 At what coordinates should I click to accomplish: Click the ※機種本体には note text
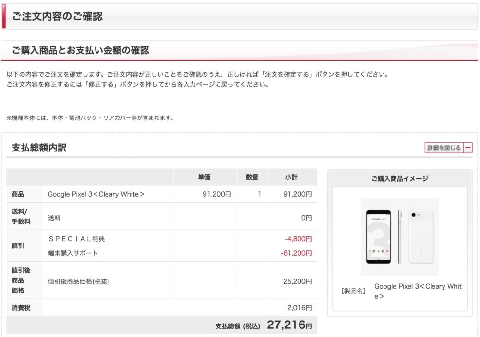(90, 118)
